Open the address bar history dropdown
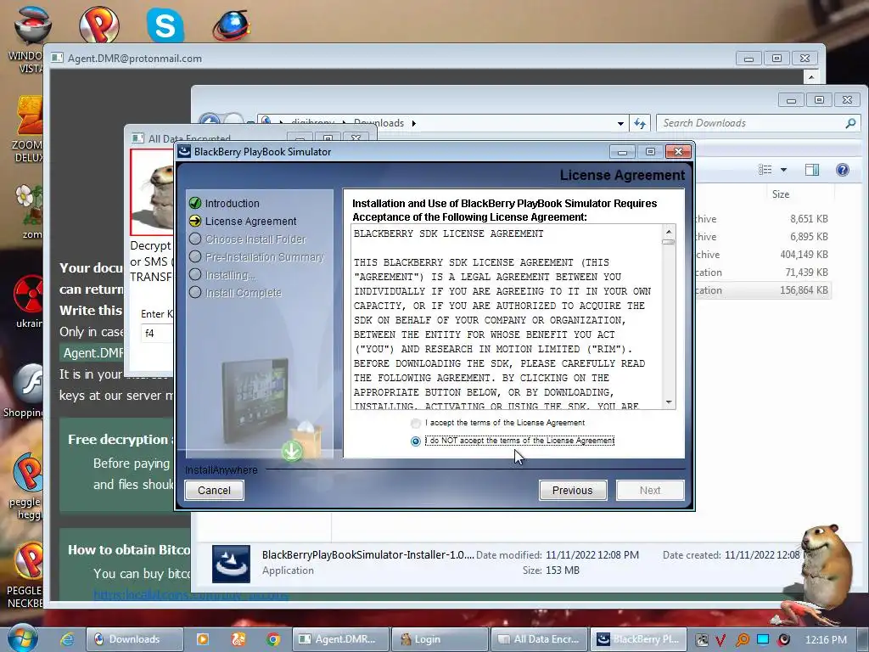The image size is (869, 652). tap(620, 124)
